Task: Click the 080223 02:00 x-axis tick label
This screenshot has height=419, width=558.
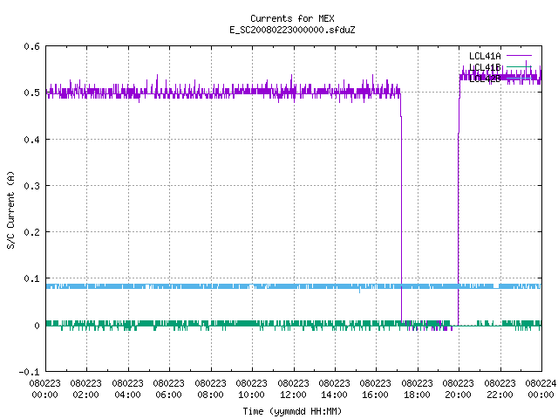Action: [x=85, y=389]
